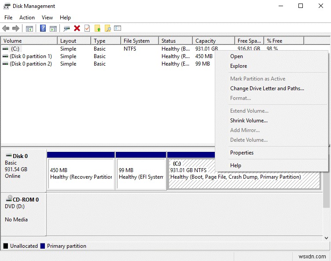Select the Disk 0 partition 1 row
This screenshot has width=331, height=261.
pyautogui.click(x=30, y=56)
